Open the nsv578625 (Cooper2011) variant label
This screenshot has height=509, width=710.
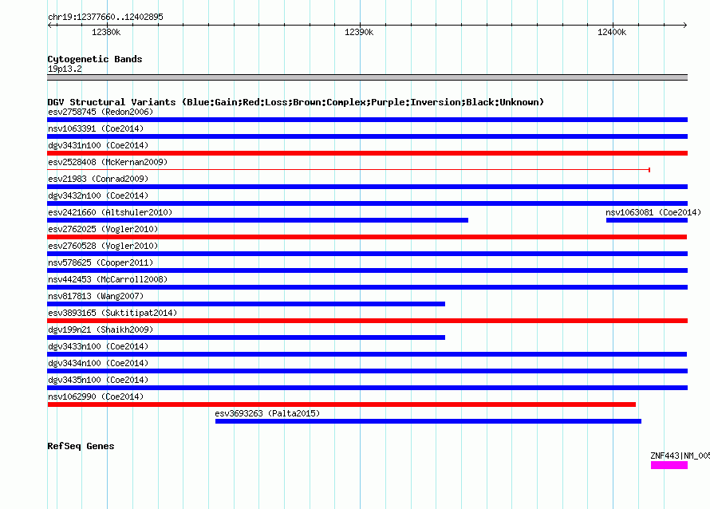coord(101,262)
